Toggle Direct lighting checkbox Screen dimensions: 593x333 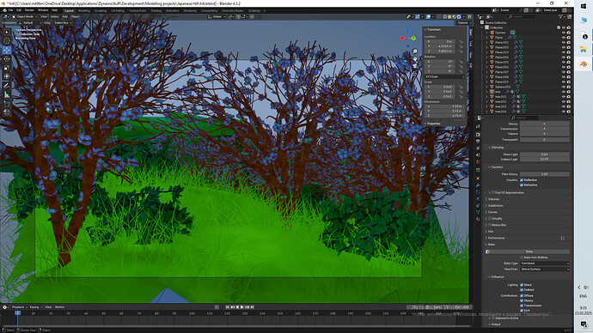[x=522, y=285]
